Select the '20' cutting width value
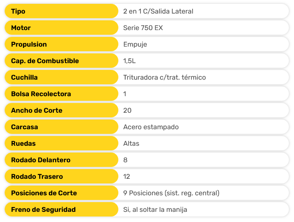This screenshot has height=222, width=294. click(127, 111)
